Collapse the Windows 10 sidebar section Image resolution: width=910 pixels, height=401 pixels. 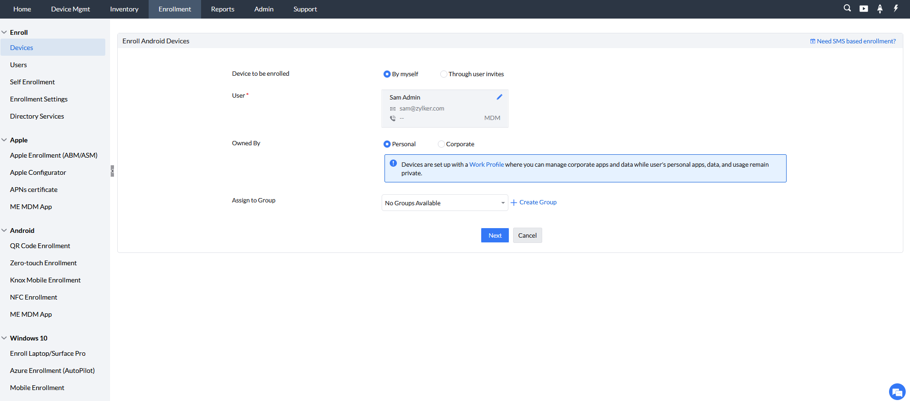coord(4,338)
